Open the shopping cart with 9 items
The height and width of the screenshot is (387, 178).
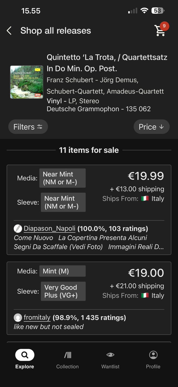(160, 31)
